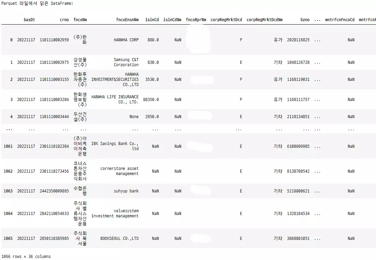Viewport: 376px width, 260px height.
Task: Click the Samsung C&T Corporation cell
Action: [126, 62]
